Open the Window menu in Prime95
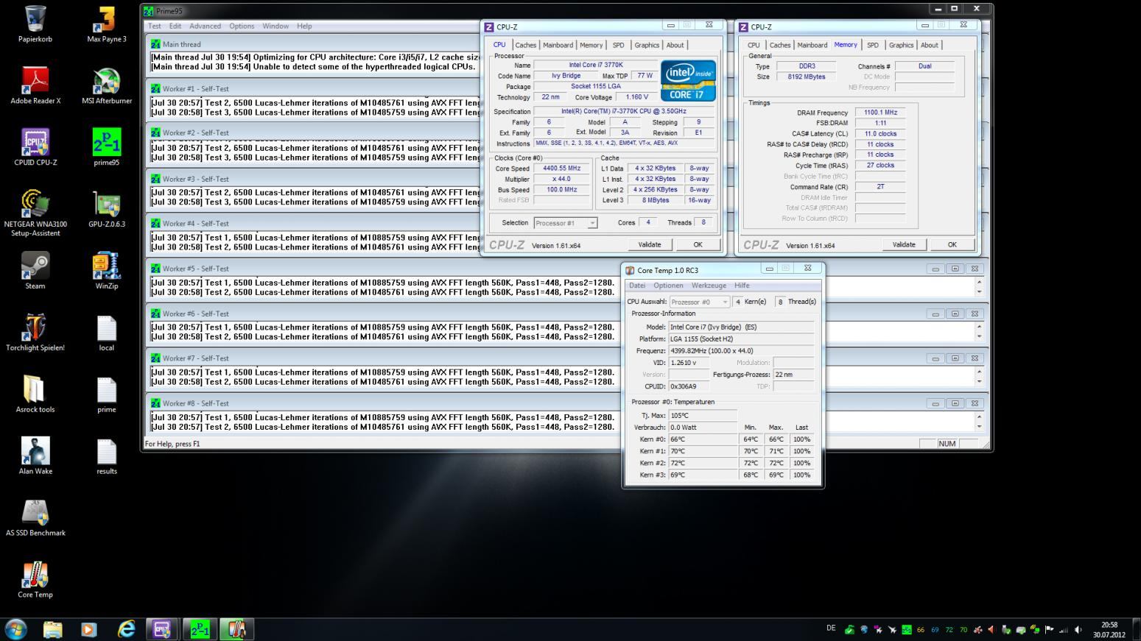The width and height of the screenshot is (1141, 641). click(x=275, y=26)
